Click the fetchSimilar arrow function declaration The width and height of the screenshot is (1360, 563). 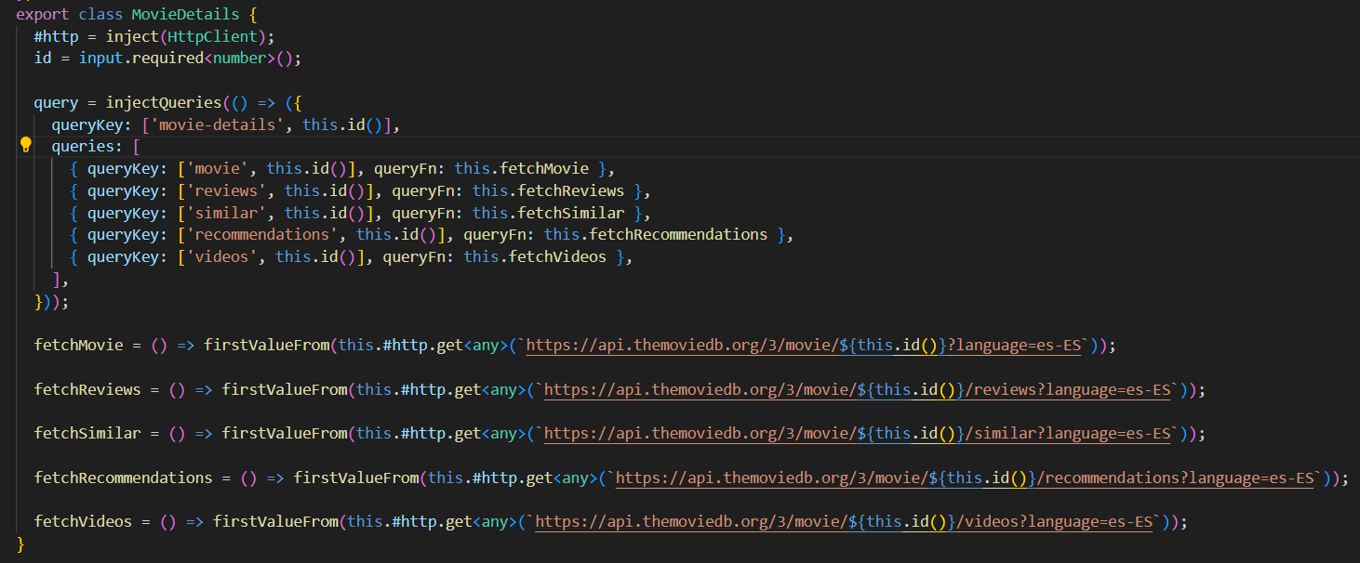pyautogui.click(x=87, y=433)
